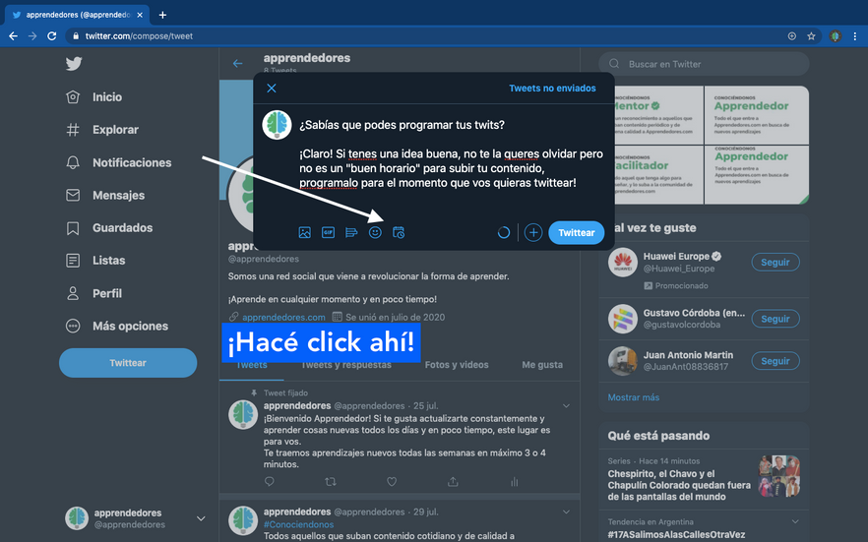
Task: Click into the tweet text area
Action: click(451, 153)
